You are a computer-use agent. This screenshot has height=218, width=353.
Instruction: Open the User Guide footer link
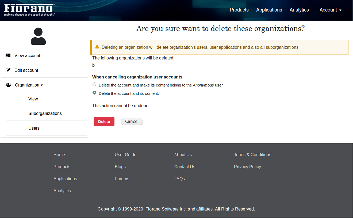pyautogui.click(x=125, y=155)
